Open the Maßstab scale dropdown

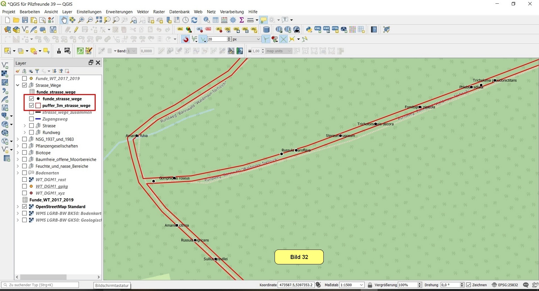click(361, 285)
